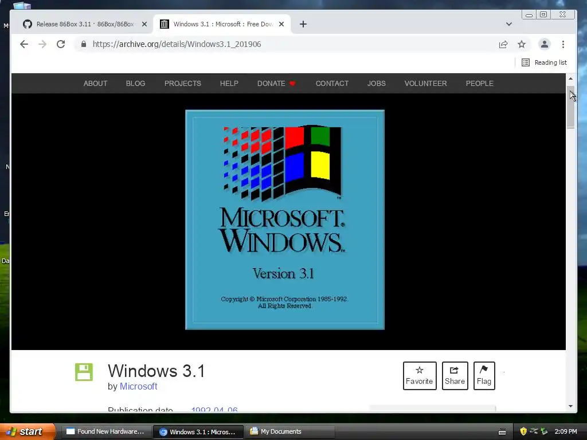
Task: Click the safely remove hardware tray icon
Action: [x=544, y=431]
